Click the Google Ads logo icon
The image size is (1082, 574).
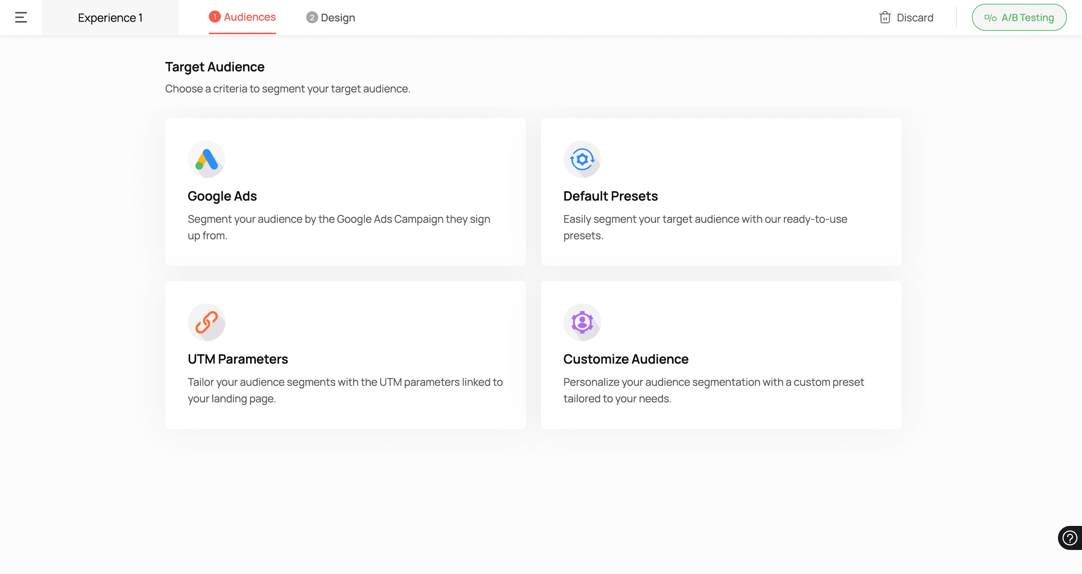coord(206,159)
